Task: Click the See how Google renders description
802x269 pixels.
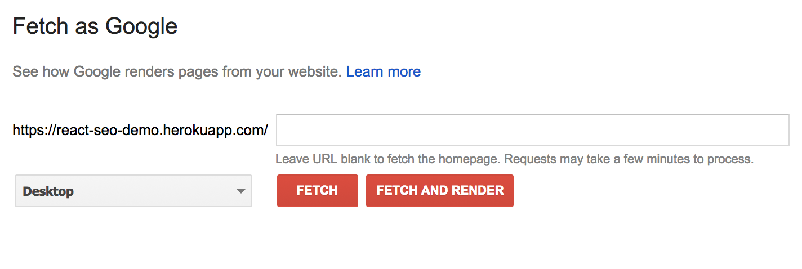Action: [177, 72]
